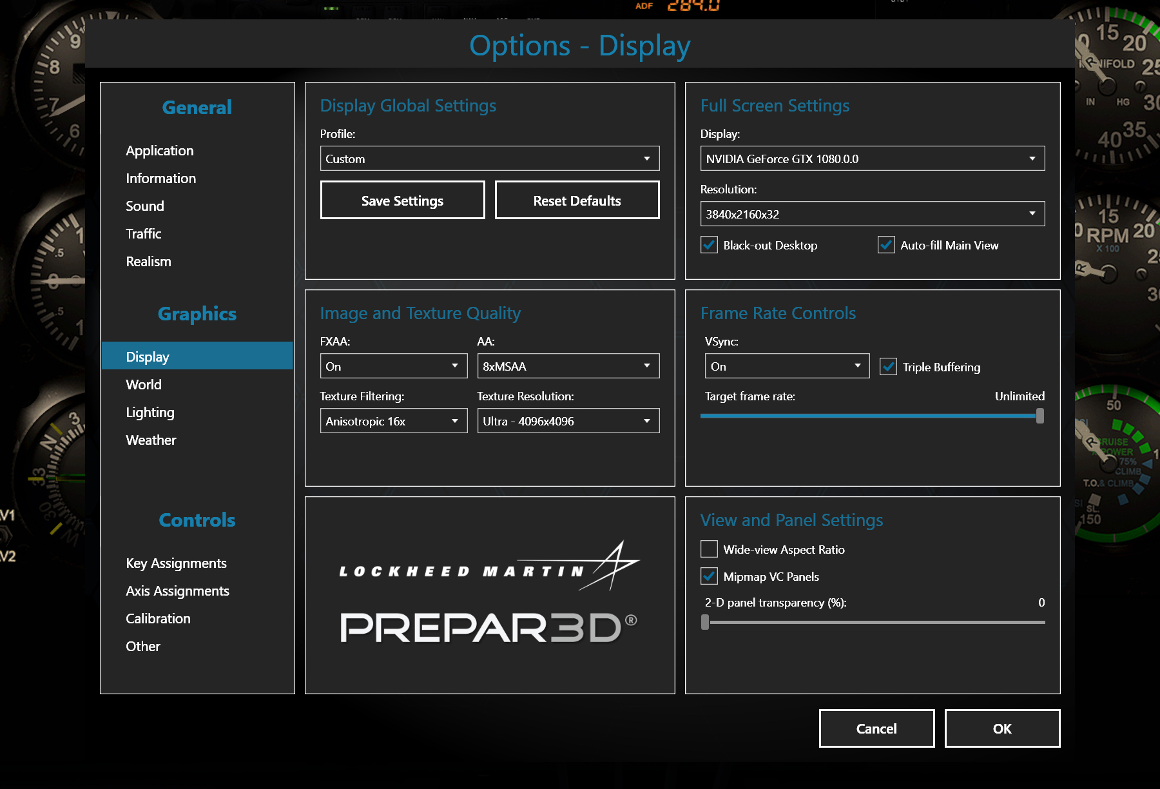Click the Image and Texture Quality heading
The image size is (1160, 789).
(420, 313)
